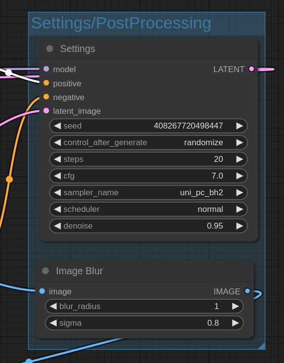This screenshot has height=363, width=284.
Task: Select previous sampler_name option
Action: pyautogui.click(x=57, y=193)
